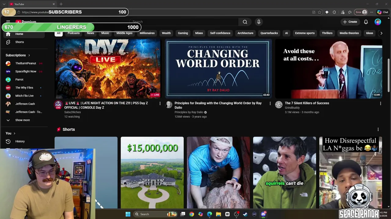Expand the You section chevron
The height and width of the screenshot is (219, 391).
tap(14, 133)
